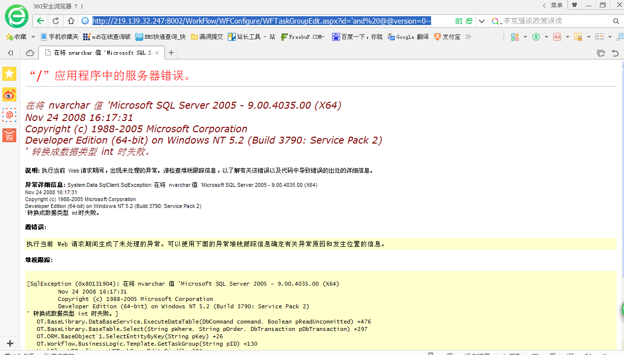The image size is (624, 355).
Task: Click stack line "OT.BaseLibrary.DataBaseService.ExecuteDataTable"
Action: coord(204,322)
